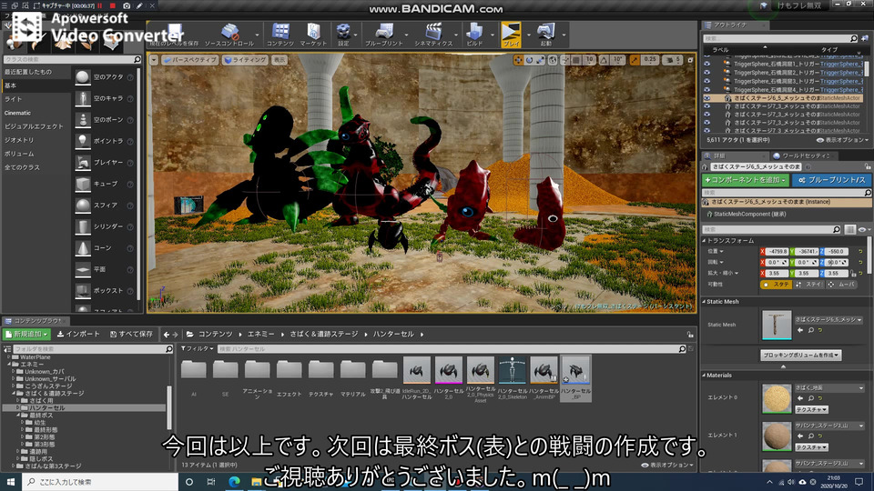The width and height of the screenshot is (874, 491).
Task: Select the translate gizmo tool in viewport
Action: click(518, 60)
